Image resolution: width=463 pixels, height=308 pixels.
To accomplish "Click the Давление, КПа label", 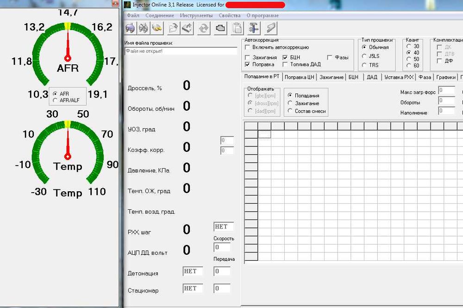I will (x=149, y=170).
